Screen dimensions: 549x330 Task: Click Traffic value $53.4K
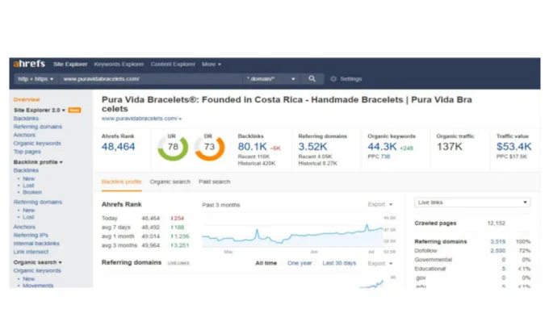tap(513, 147)
